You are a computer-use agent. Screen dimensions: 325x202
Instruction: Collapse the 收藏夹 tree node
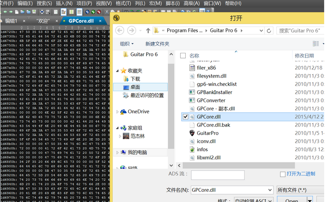coord(117,71)
